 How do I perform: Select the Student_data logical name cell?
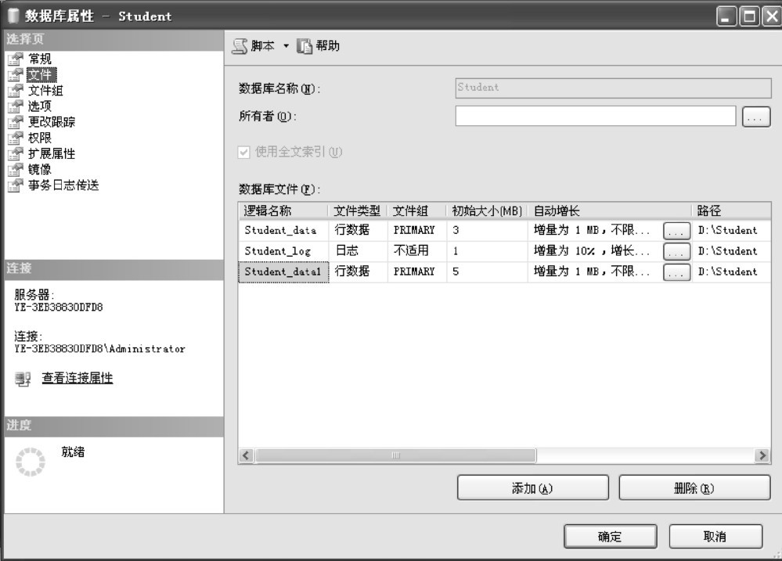coord(283,230)
